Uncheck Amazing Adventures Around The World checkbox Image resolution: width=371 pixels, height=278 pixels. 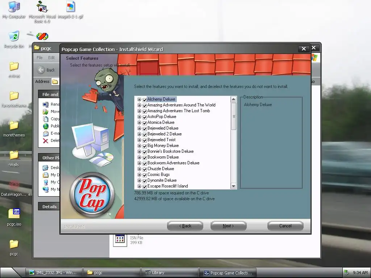click(145, 105)
